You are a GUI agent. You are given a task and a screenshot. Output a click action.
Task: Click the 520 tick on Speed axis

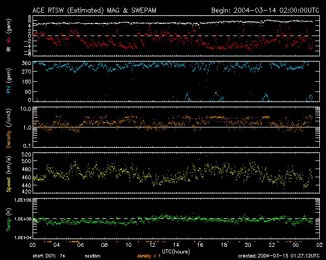tap(26, 154)
